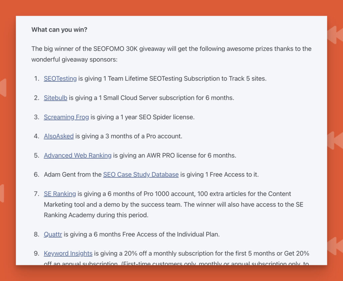Click the "Ranking Academy during this period" text
Image resolution: width=343 pixels, height=281 pixels.
pos(96,215)
